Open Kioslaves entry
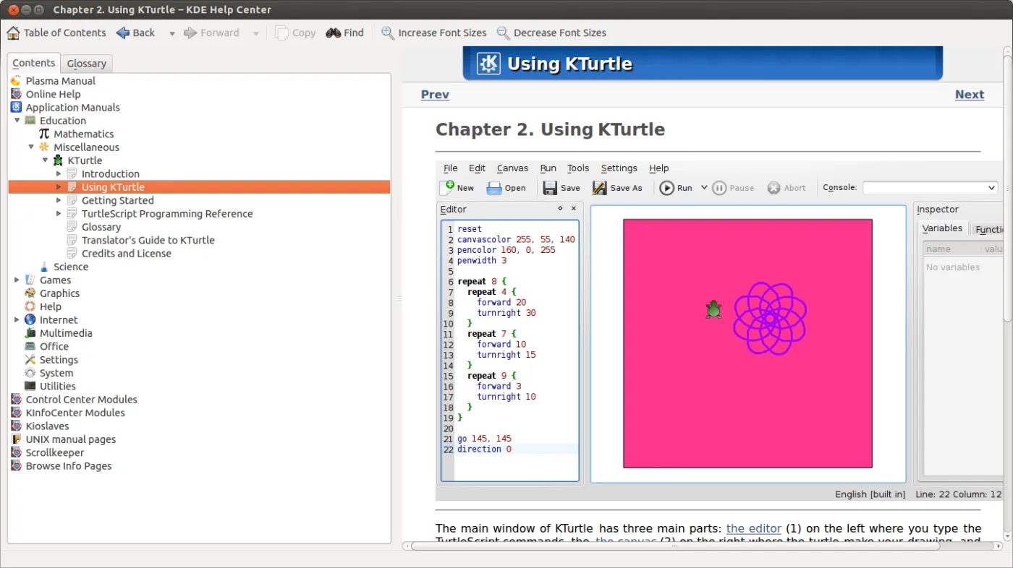1013x568 pixels. point(48,426)
